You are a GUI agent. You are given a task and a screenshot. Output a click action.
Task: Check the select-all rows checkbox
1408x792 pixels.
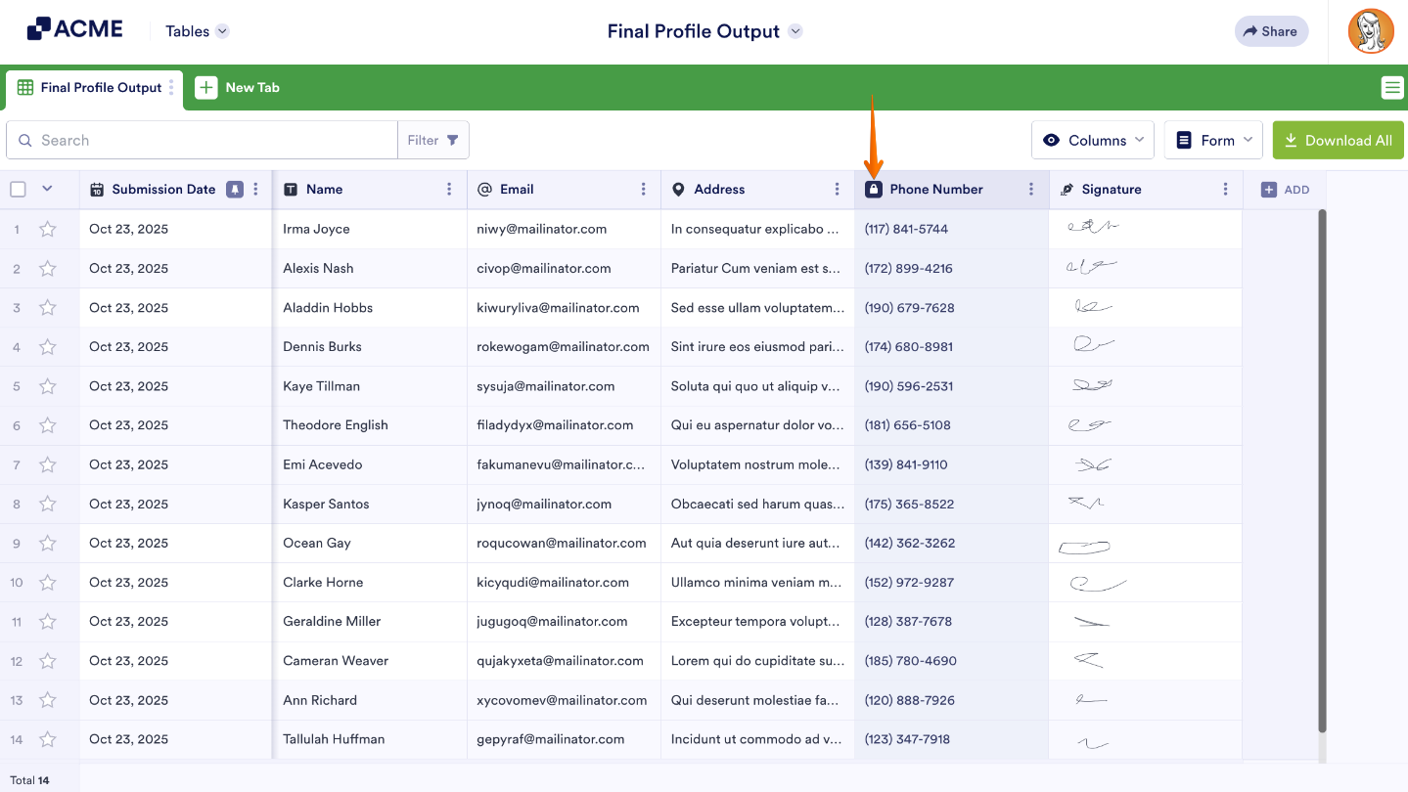click(x=18, y=189)
